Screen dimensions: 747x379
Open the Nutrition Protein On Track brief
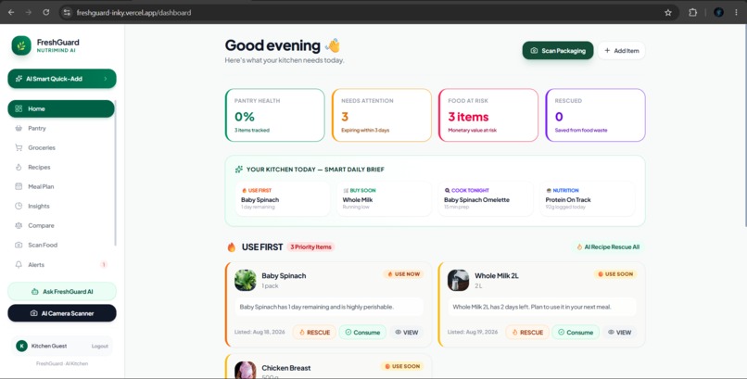(587, 198)
